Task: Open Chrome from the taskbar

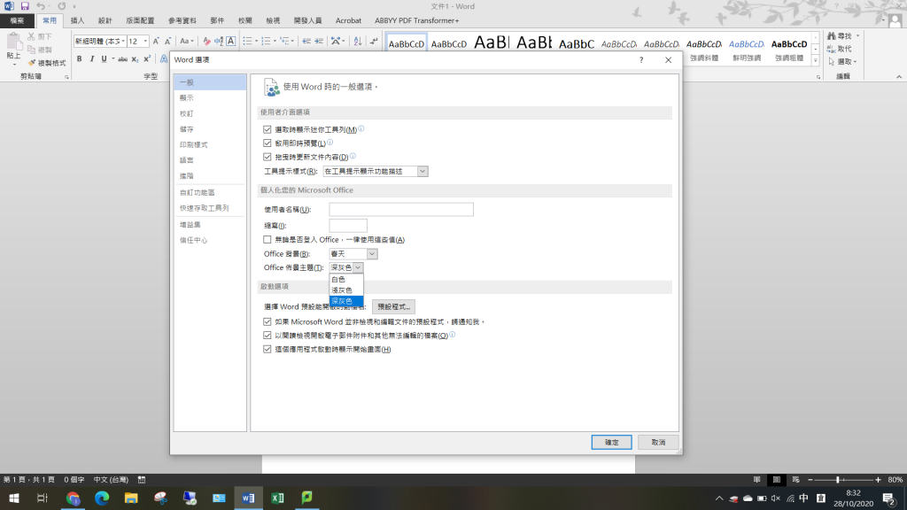Action: tap(73, 498)
